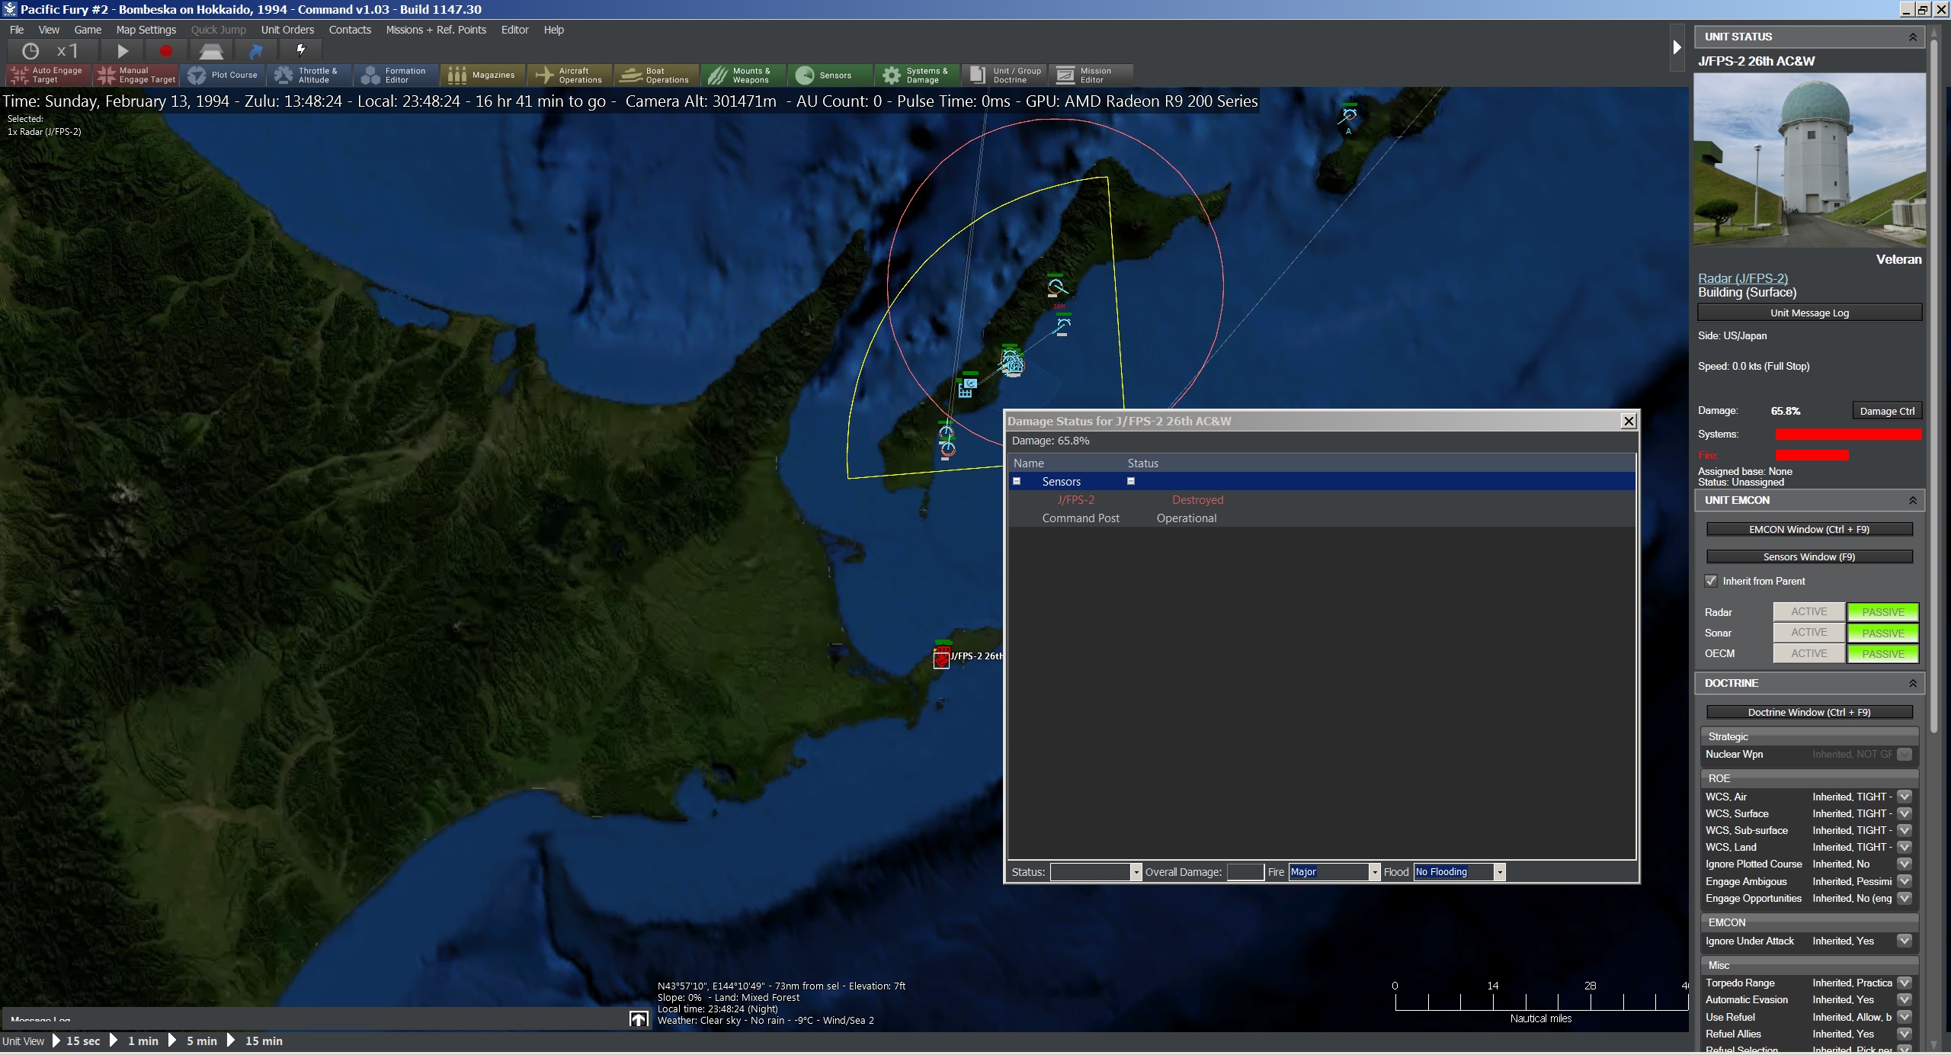Click the Damage Ctrl button

[x=1886, y=411]
